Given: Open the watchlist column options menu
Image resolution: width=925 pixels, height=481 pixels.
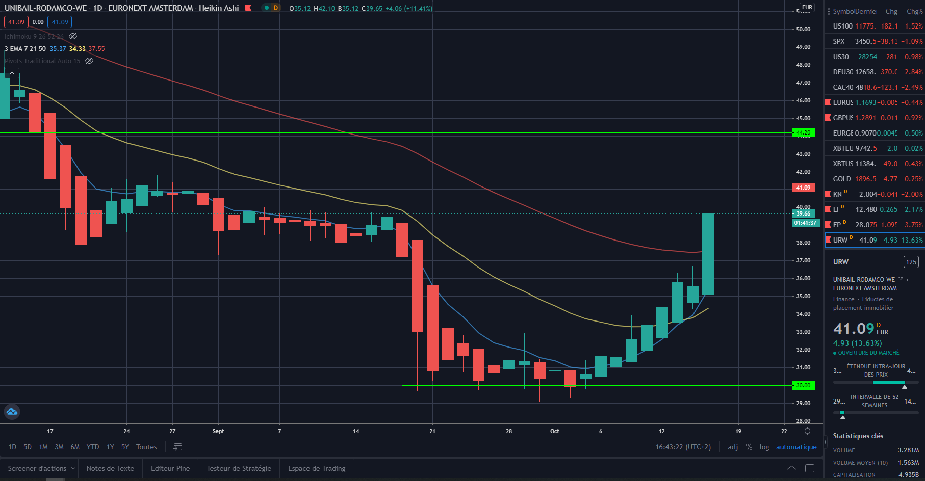Looking at the screenshot, I should (x=829, y=11).
